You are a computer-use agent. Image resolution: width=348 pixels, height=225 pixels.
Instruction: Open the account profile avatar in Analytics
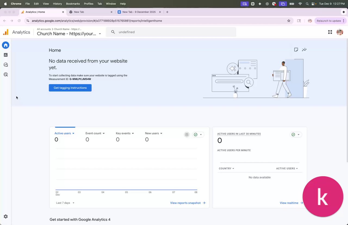click(340, 32)
